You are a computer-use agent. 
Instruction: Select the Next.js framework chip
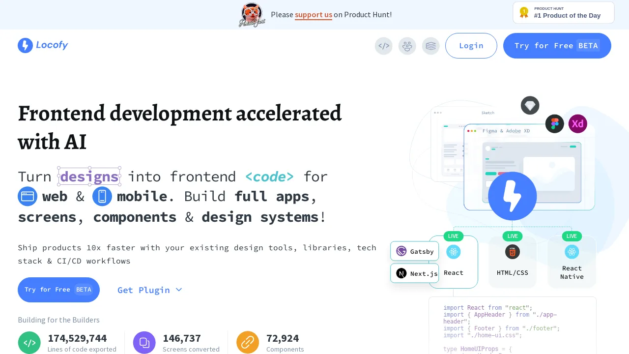point(415,273)
